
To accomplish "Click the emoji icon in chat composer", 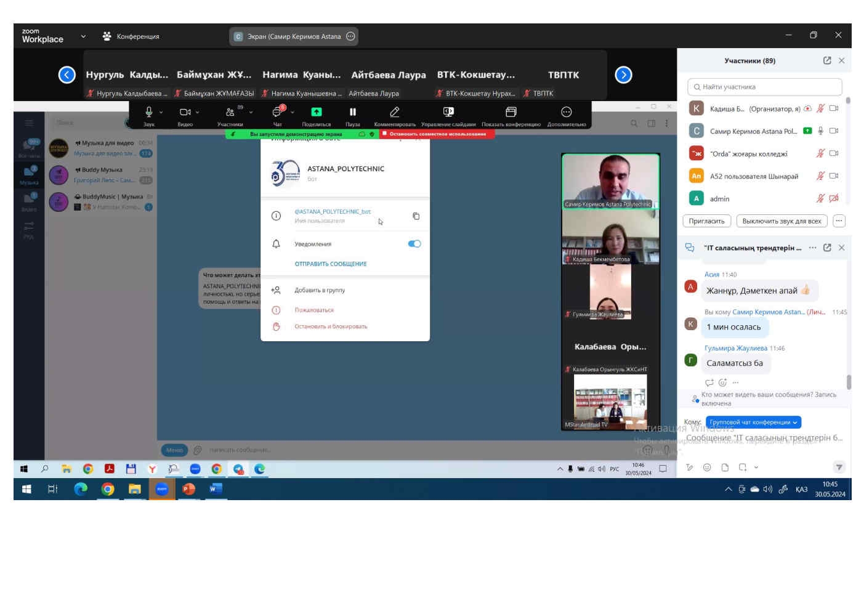I will 707,467.
